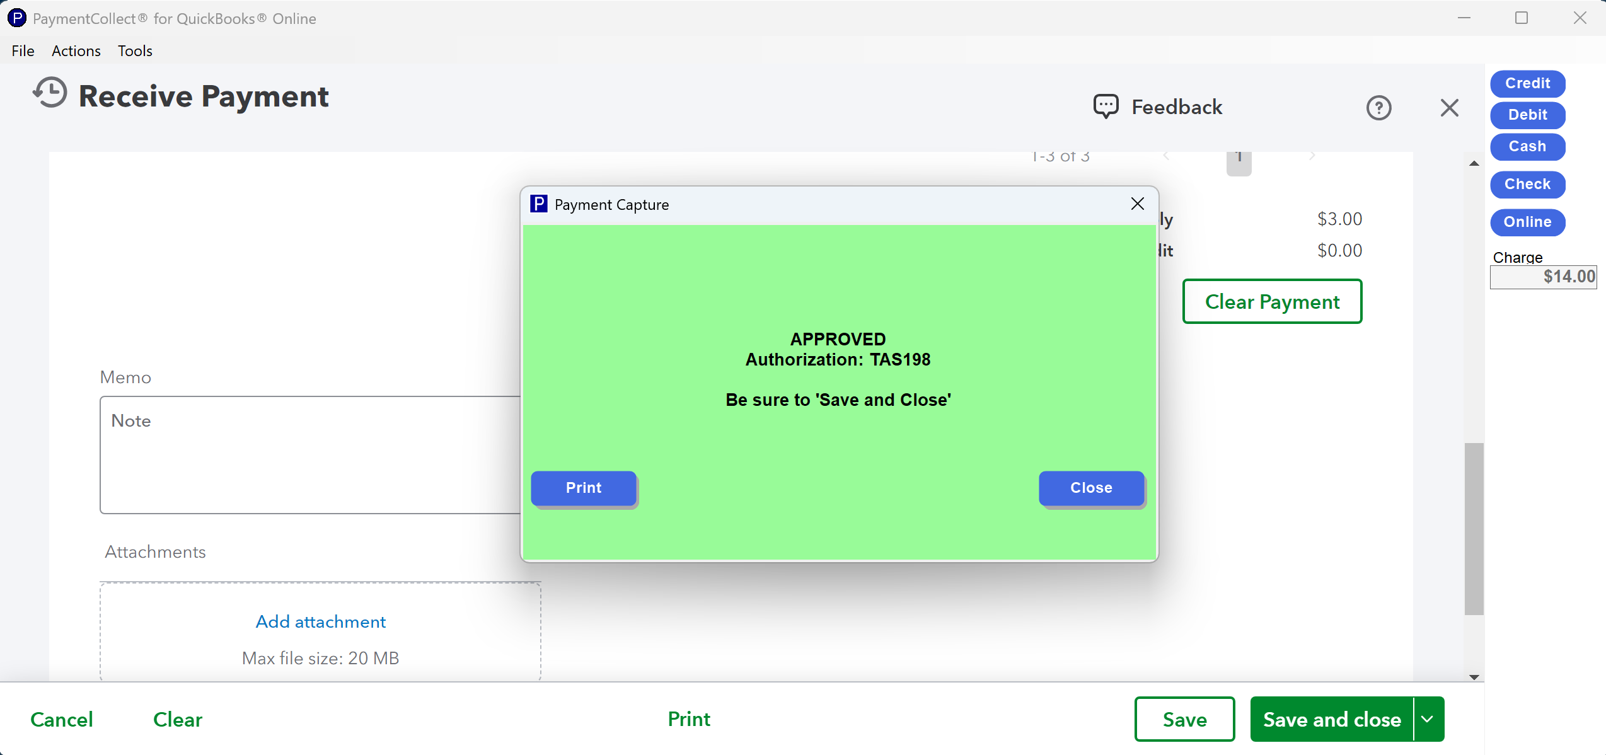
Task: Click the Add attachment link
Action: [x=320, y=621]
